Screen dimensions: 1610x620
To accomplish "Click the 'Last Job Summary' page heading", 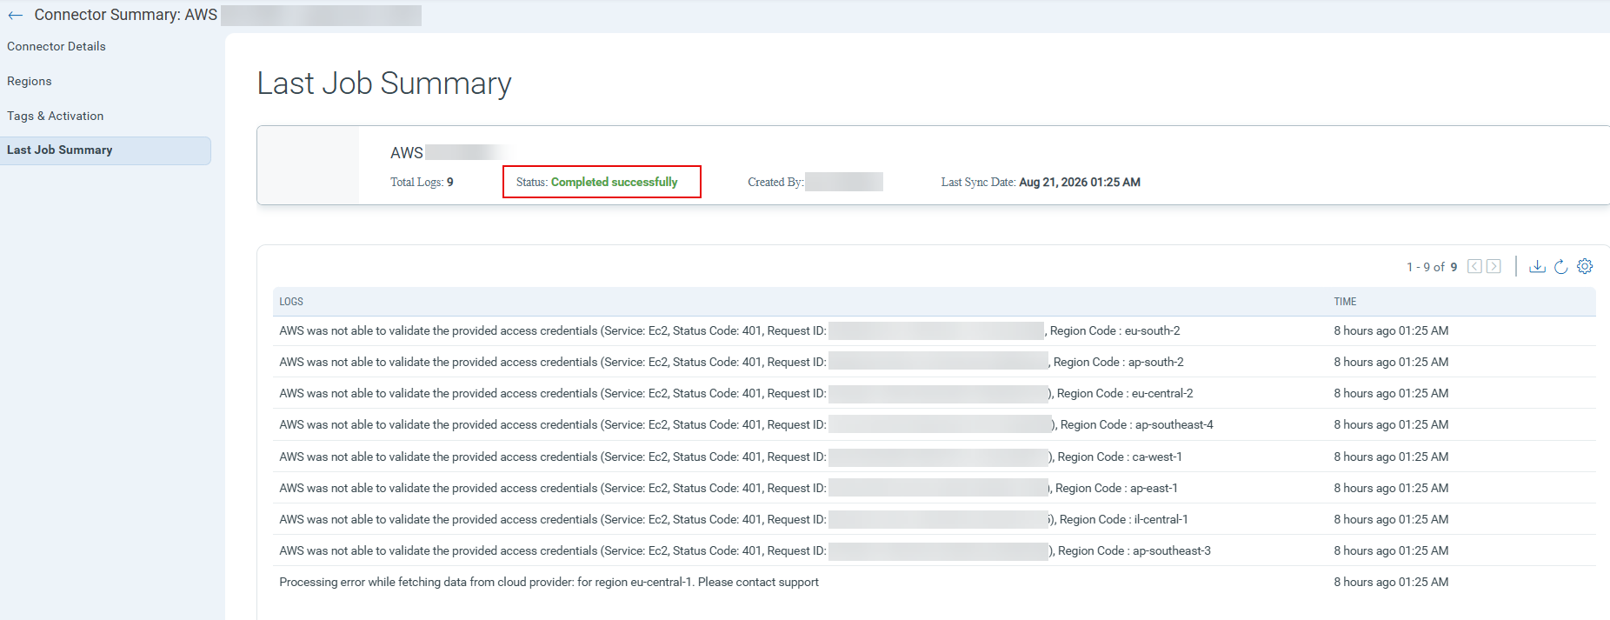I will [384, 83].
